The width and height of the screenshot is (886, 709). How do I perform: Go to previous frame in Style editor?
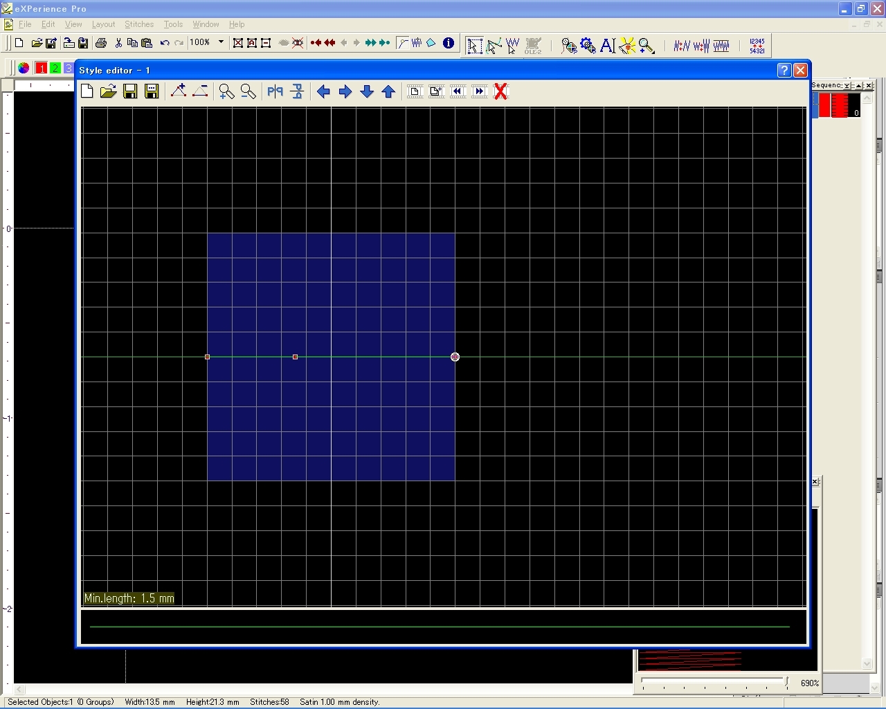(x=458, y=91)
